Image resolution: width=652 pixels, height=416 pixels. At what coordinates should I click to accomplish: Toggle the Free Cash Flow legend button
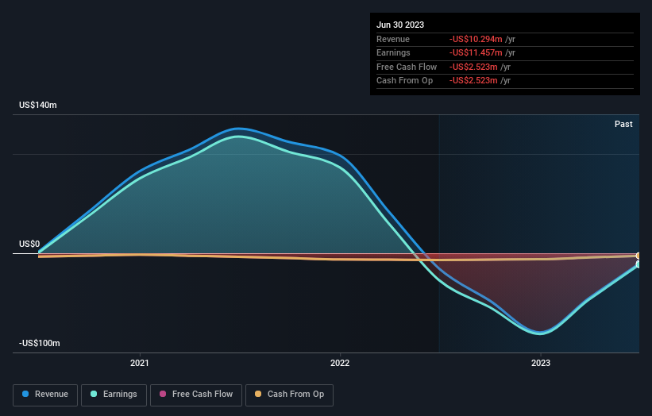(x=196, y=395)
